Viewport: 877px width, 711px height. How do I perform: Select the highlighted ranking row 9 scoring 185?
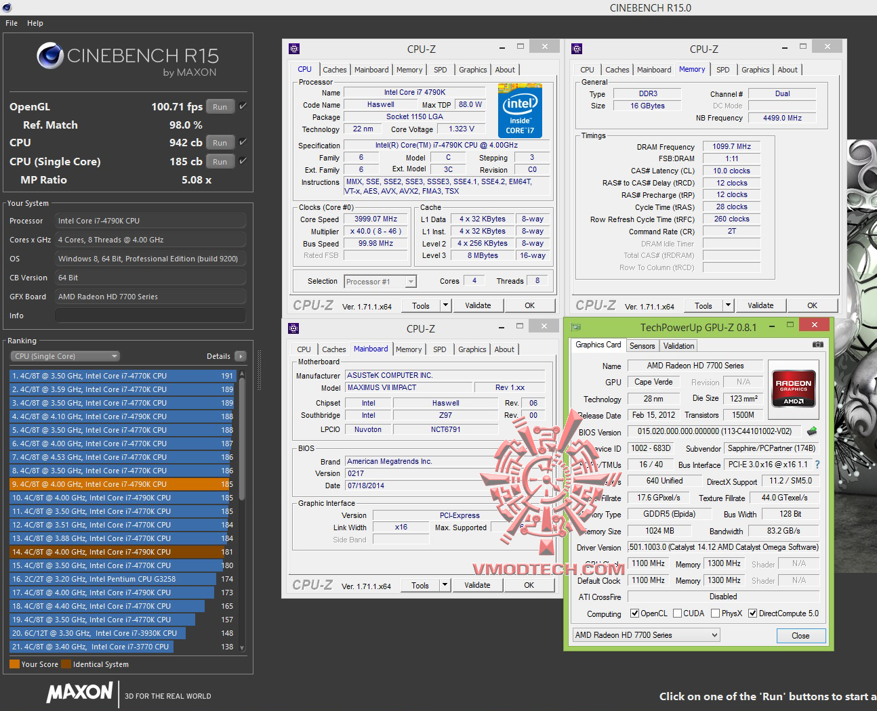(122, 484)
